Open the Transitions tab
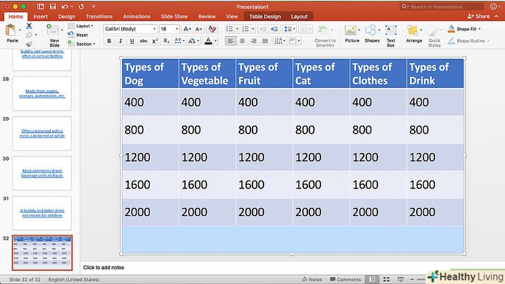 (x=99, y=16)
